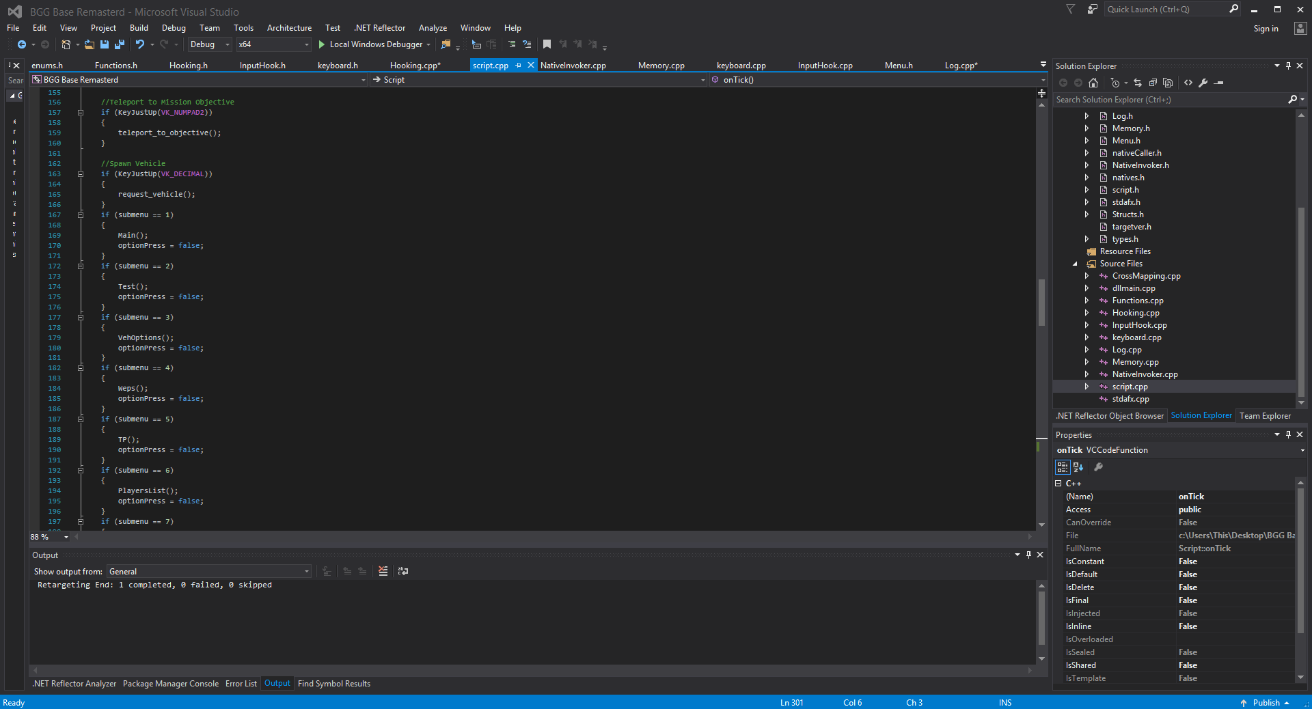Switch to the Error List tab
Image resolution: width=1312 pixels, height=709 pixels.
pyautogui.click(x=241, y=684)
